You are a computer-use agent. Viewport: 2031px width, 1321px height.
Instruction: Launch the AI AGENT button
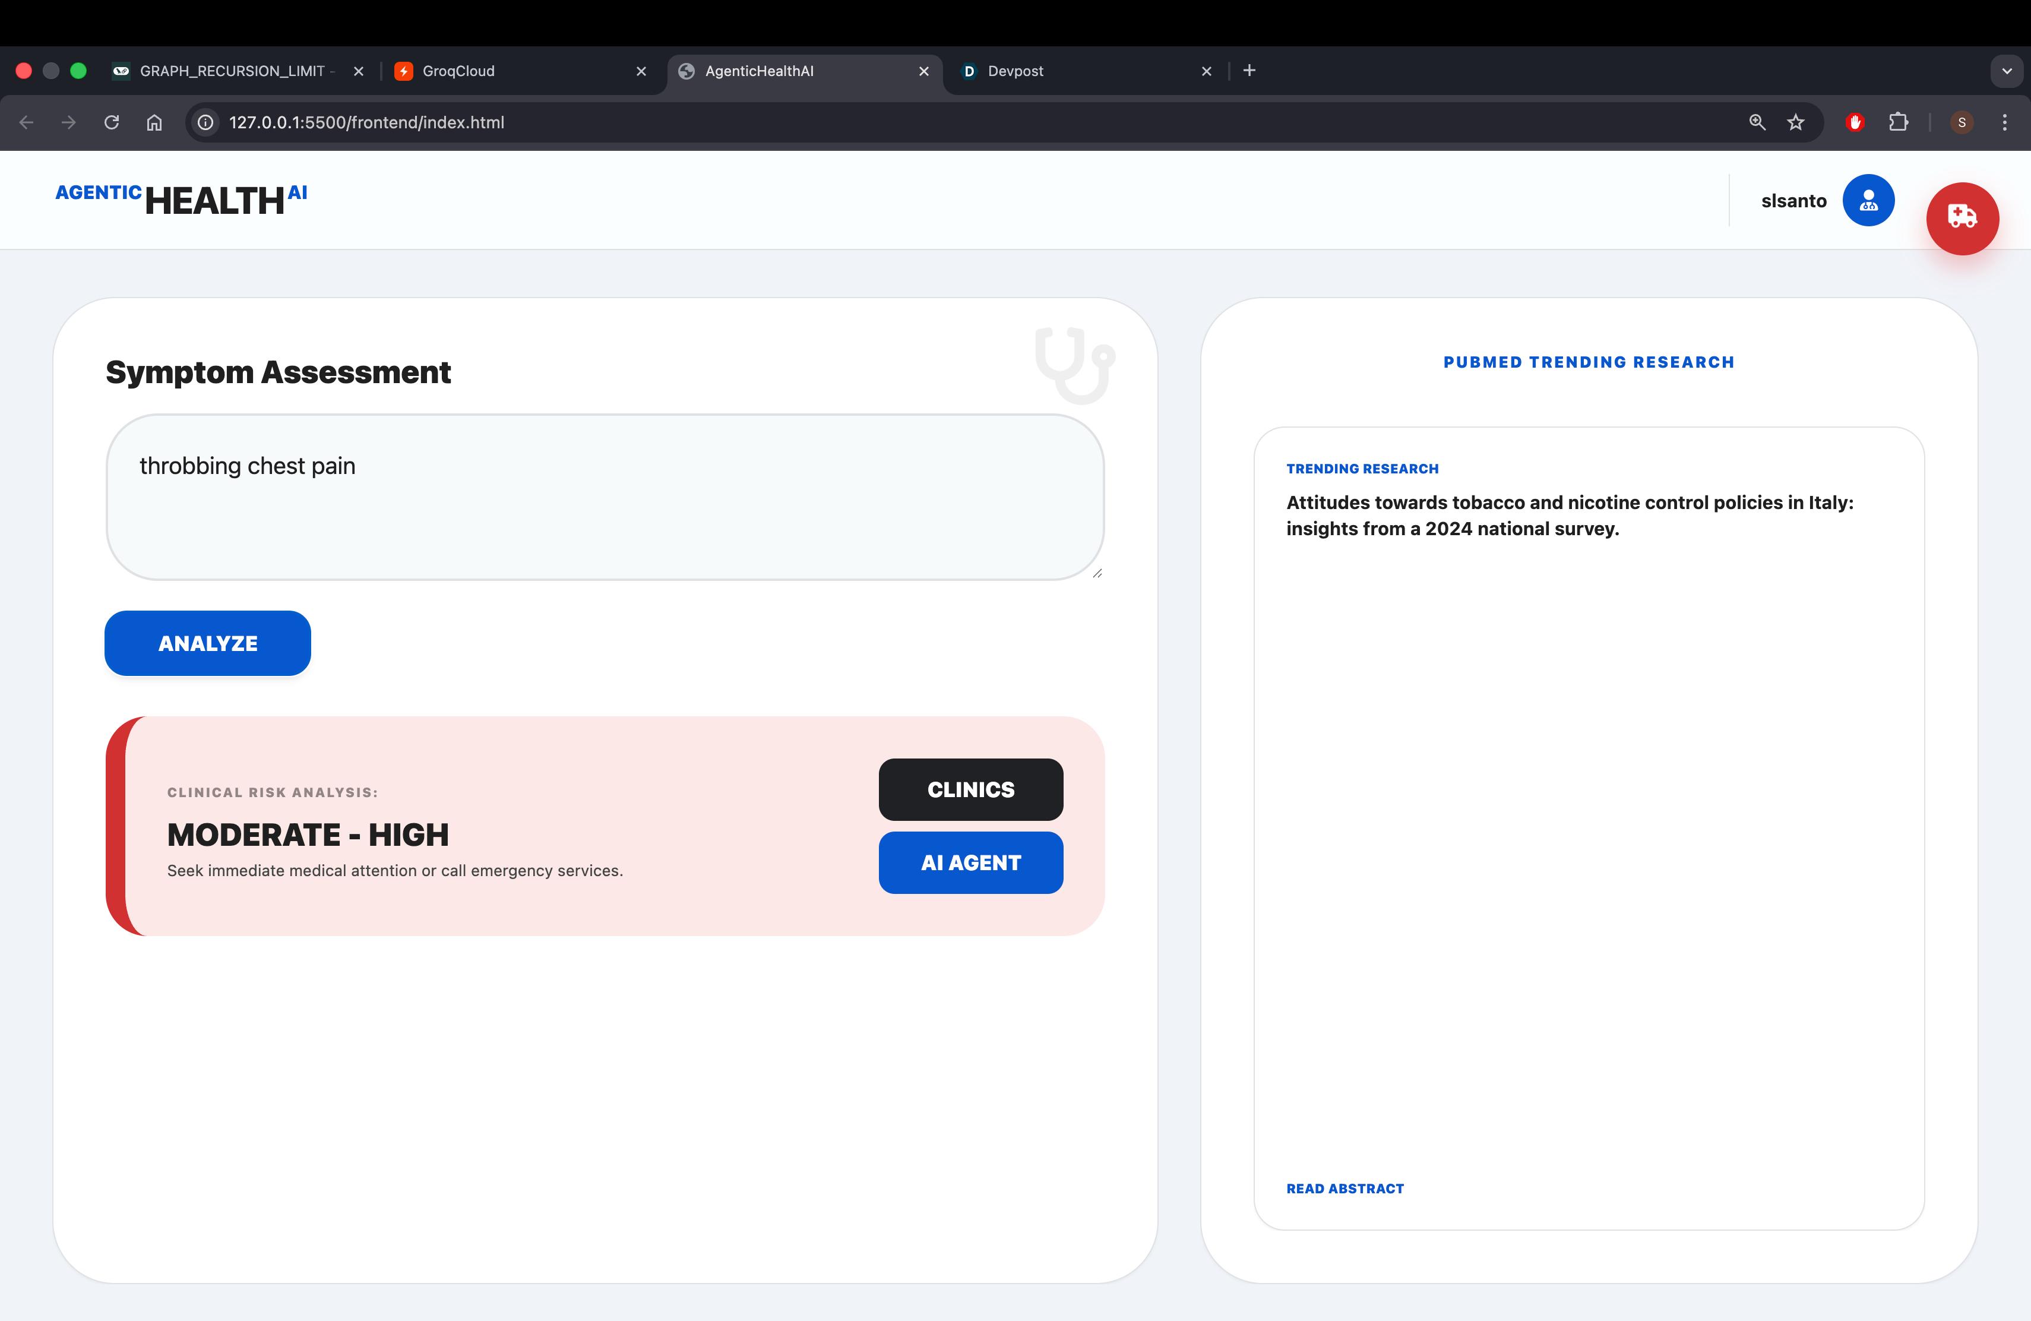click(x=970, y=862)
